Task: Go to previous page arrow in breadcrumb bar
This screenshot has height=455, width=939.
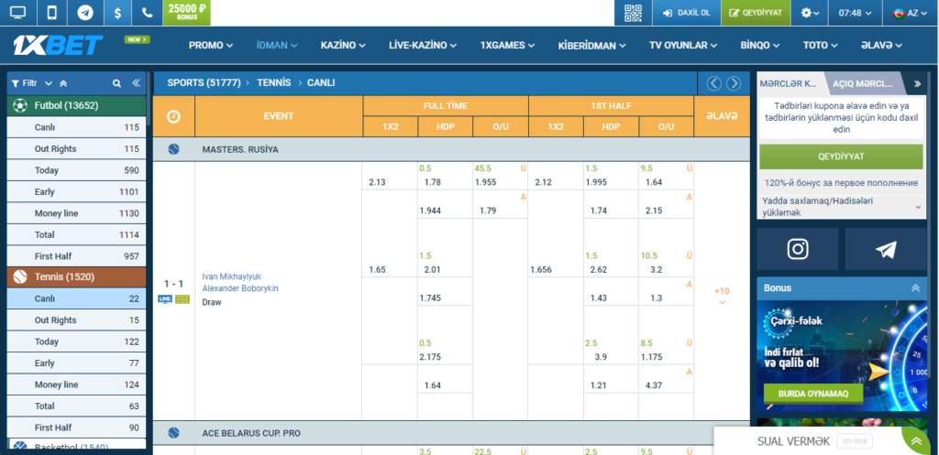Action: pos(713,83)
